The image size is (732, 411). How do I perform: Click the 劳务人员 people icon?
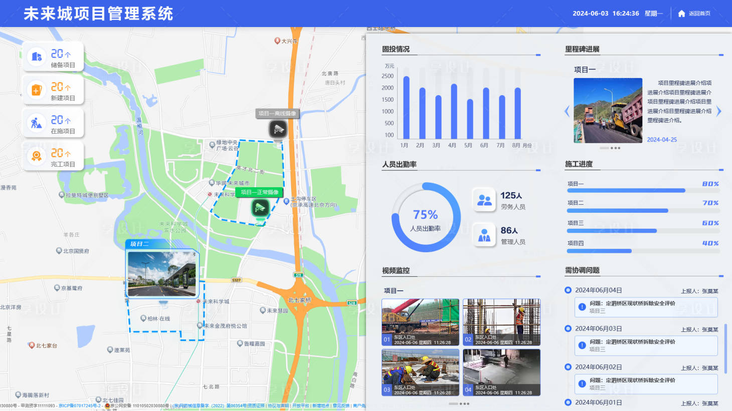pos(484,200)
